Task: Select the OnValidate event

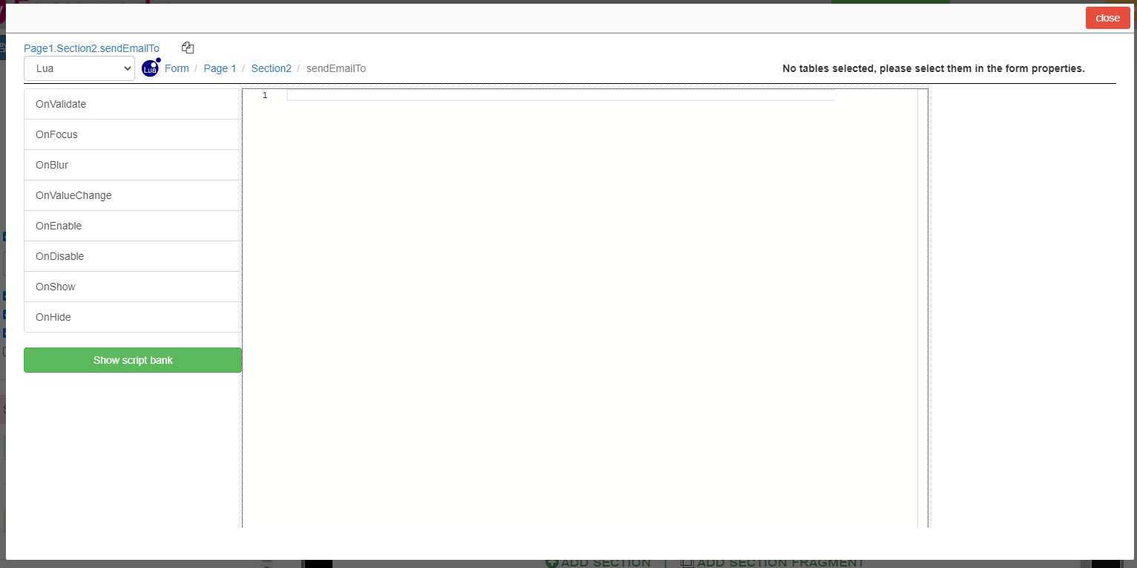Action: pos(133,104)
